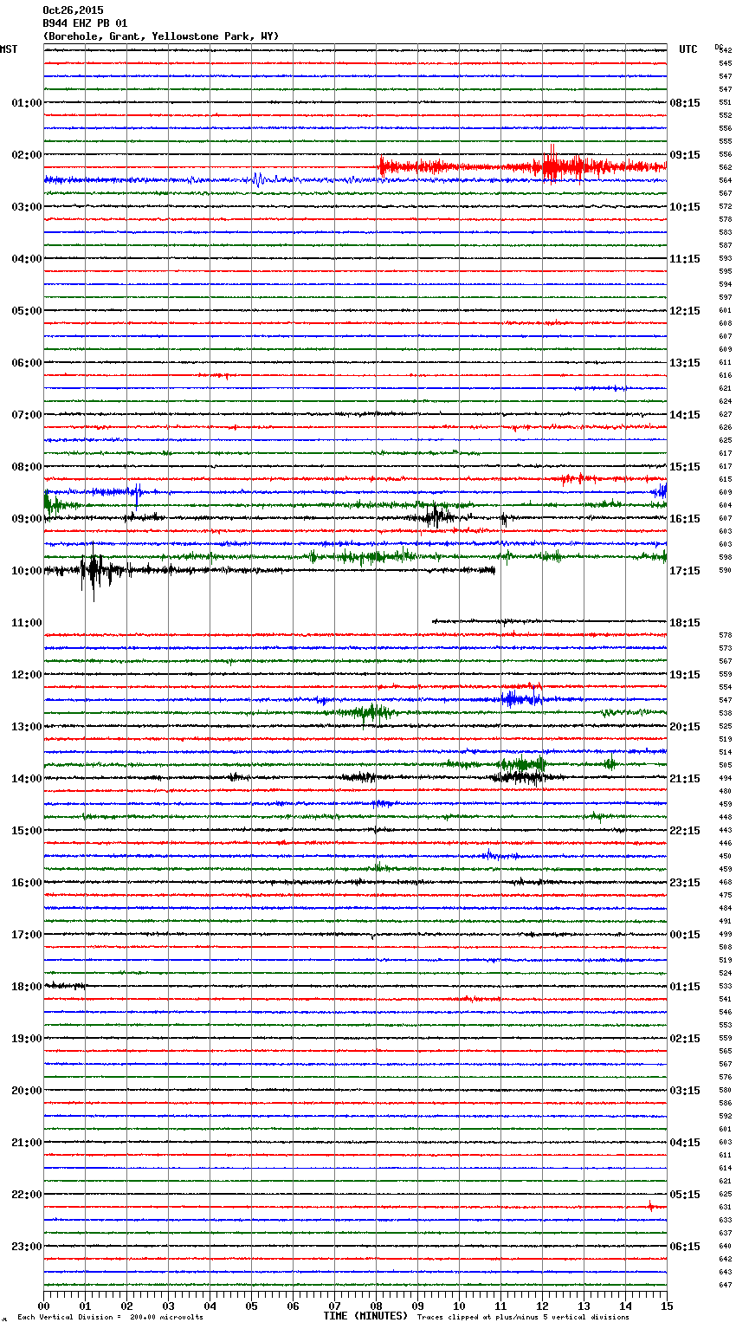Click the "20:15" UTC time label
Image resolution: width=736 pixels, height=1329 pixels.
(x=685, y=727)
